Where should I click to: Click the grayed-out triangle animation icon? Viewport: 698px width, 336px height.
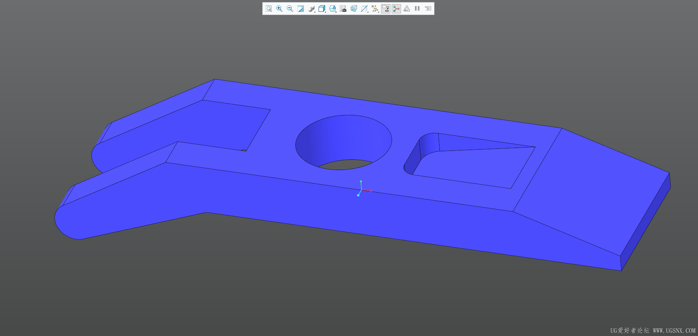click(407, 9)
